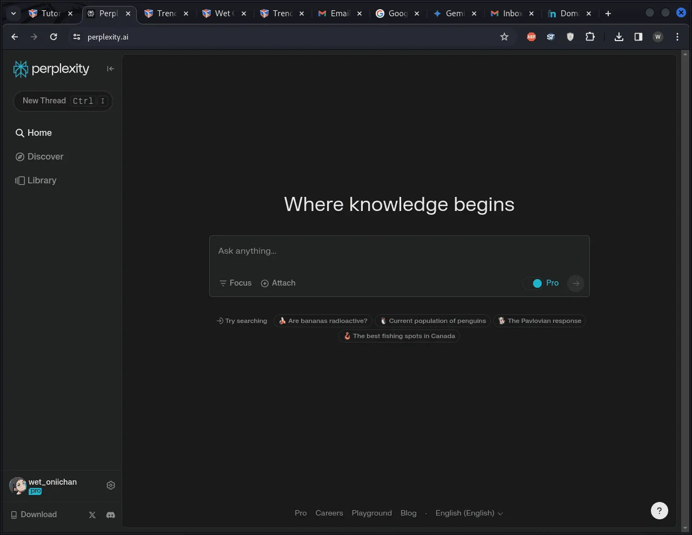Collapse the sidebar with arrow icon
Image resolution: width=692 pixels, height=535 pixels.
[x=110, y=69]
